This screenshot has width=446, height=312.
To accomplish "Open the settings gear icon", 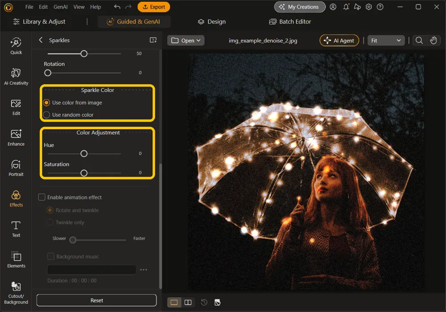I will tap(369, 7).
